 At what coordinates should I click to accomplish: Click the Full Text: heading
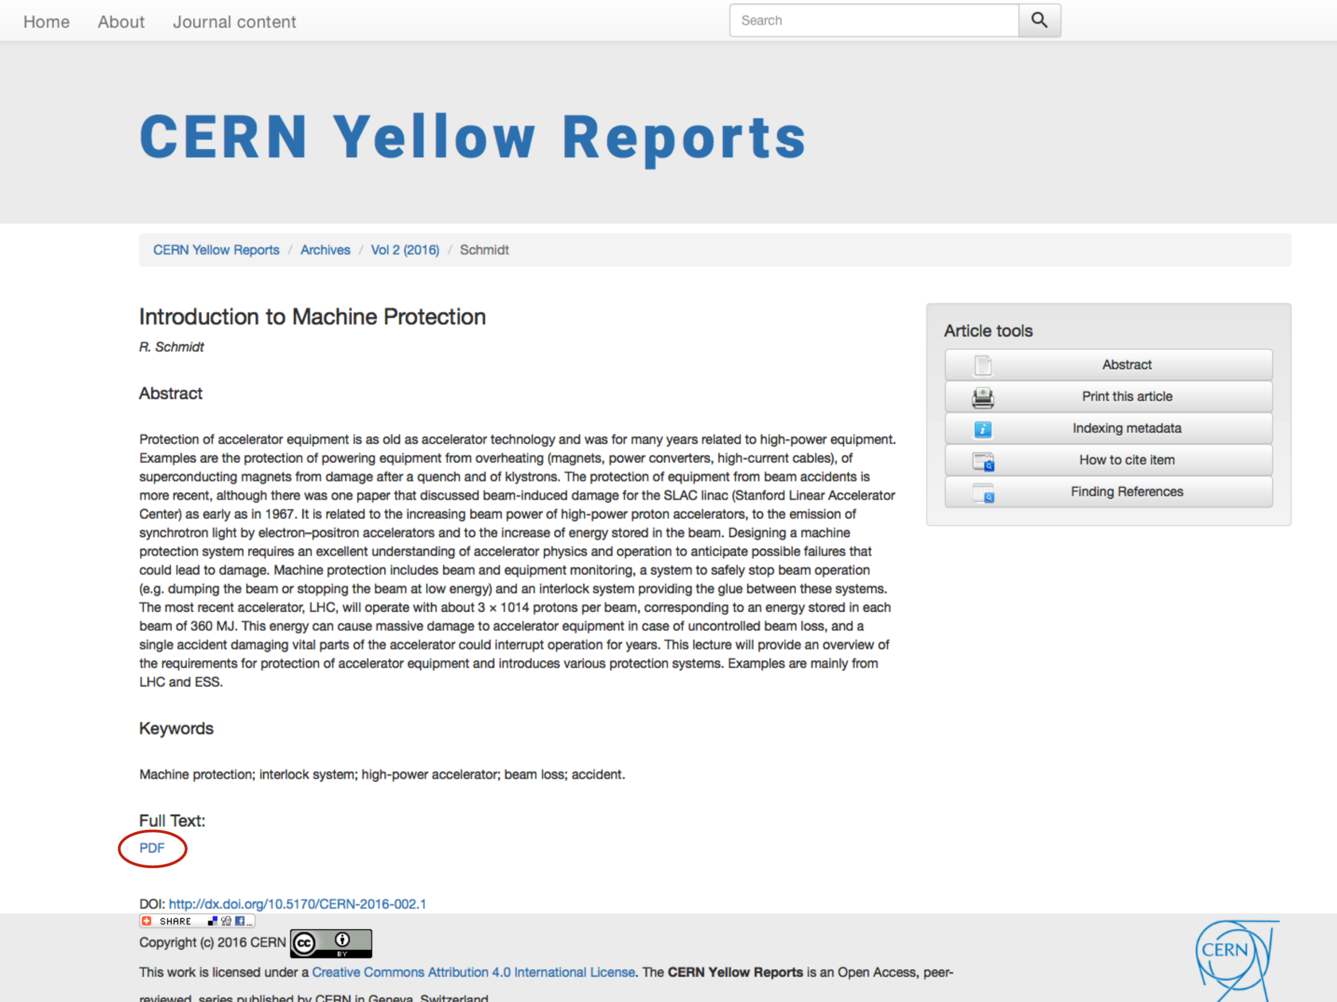pyautogui.click(x=172, y=821)
